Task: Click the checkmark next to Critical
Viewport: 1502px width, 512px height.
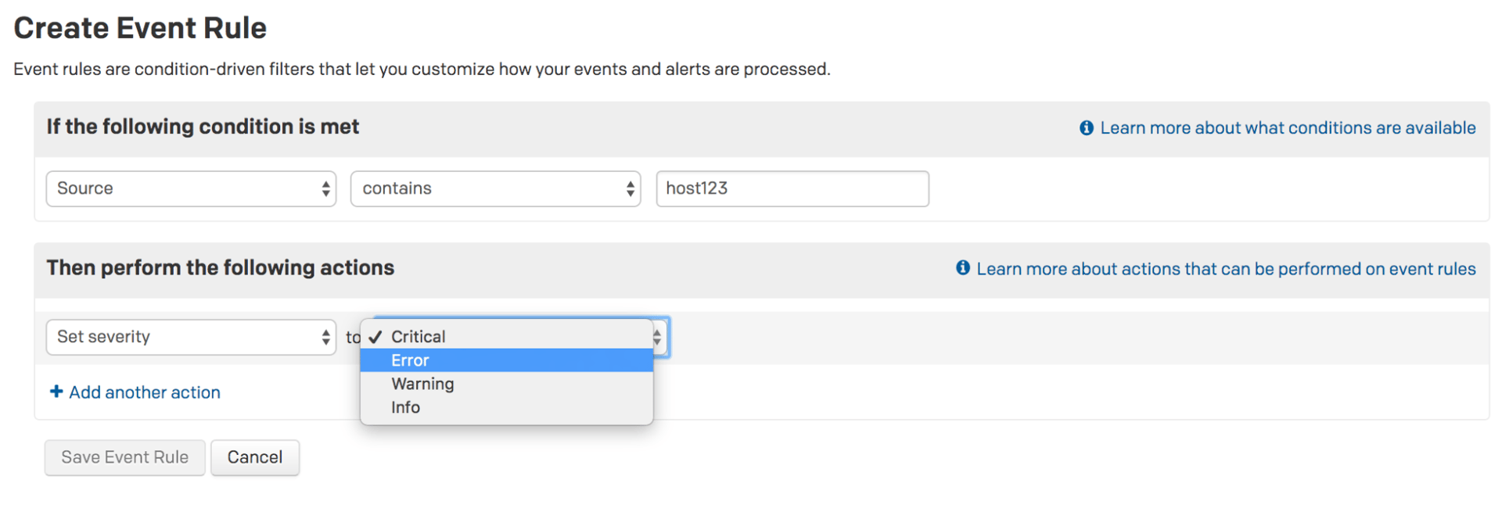Action: [x=376, y=337]
